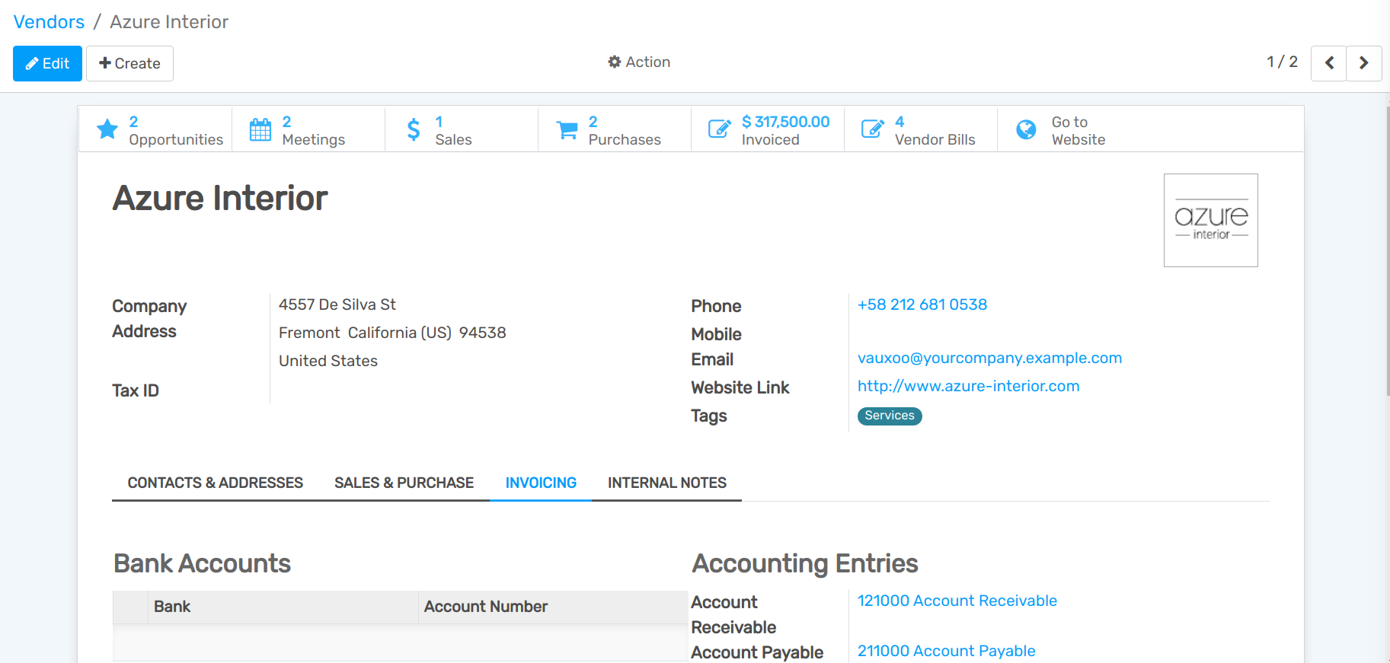The width and height of the screenshot is (1390, 663).
Task: Switch to Contacts & Addresses tab
Action: (x=215, y=483)
